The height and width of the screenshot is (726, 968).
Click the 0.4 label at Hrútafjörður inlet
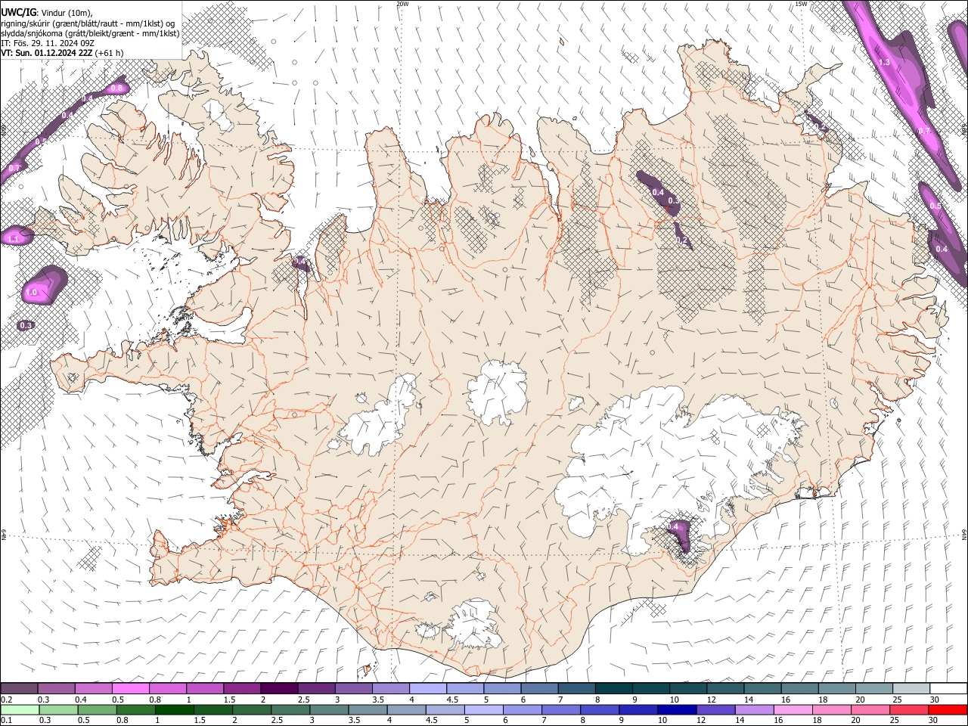tap(300, 262)
